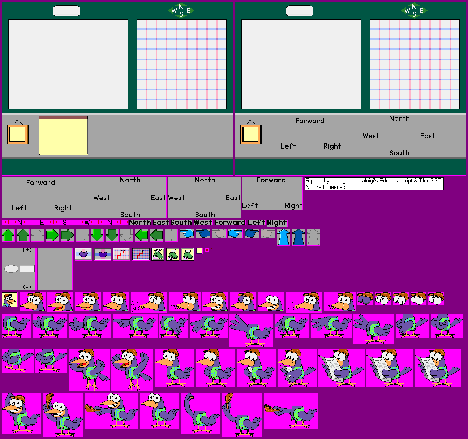Image resolution: width=468 pixels, height=439 pixels.
Task: Click the tiny red square sprite
Action: [x=207, y=250]
